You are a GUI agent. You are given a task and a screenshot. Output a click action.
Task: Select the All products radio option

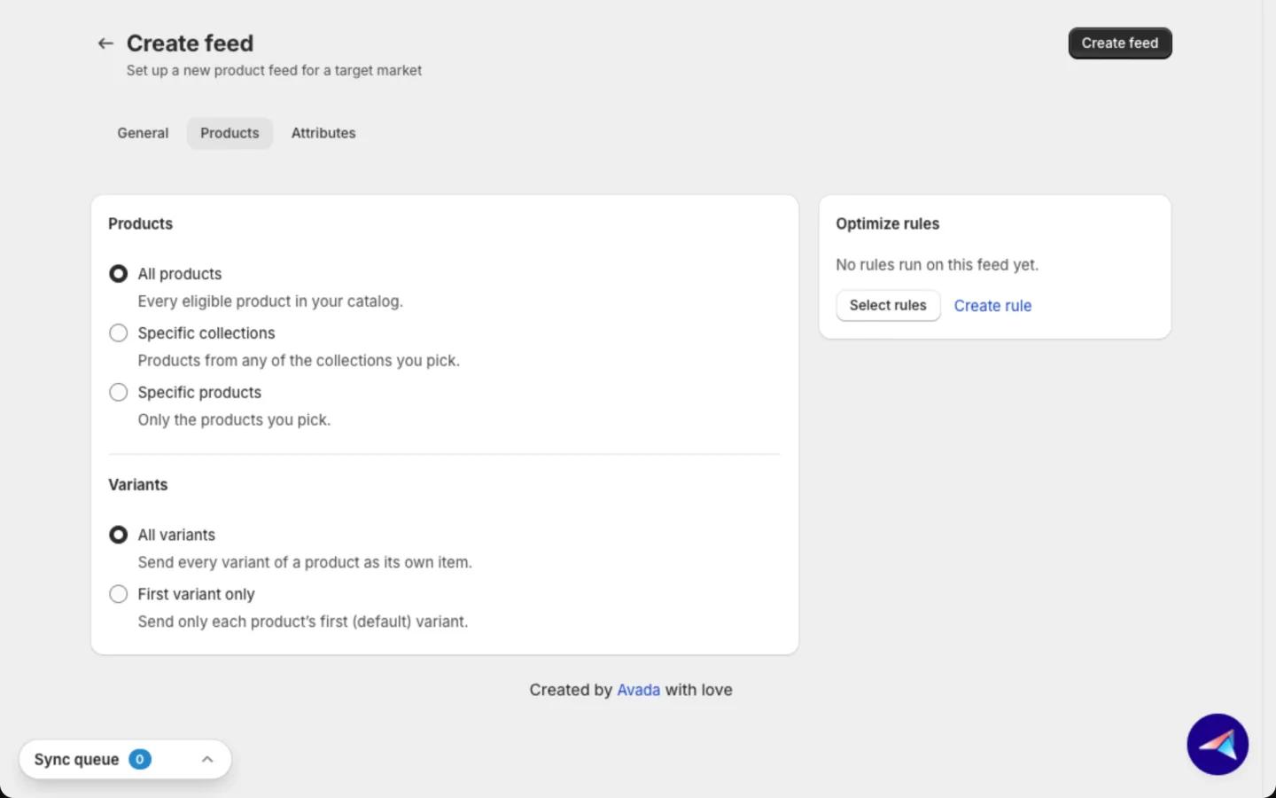[x=118, y=274]
